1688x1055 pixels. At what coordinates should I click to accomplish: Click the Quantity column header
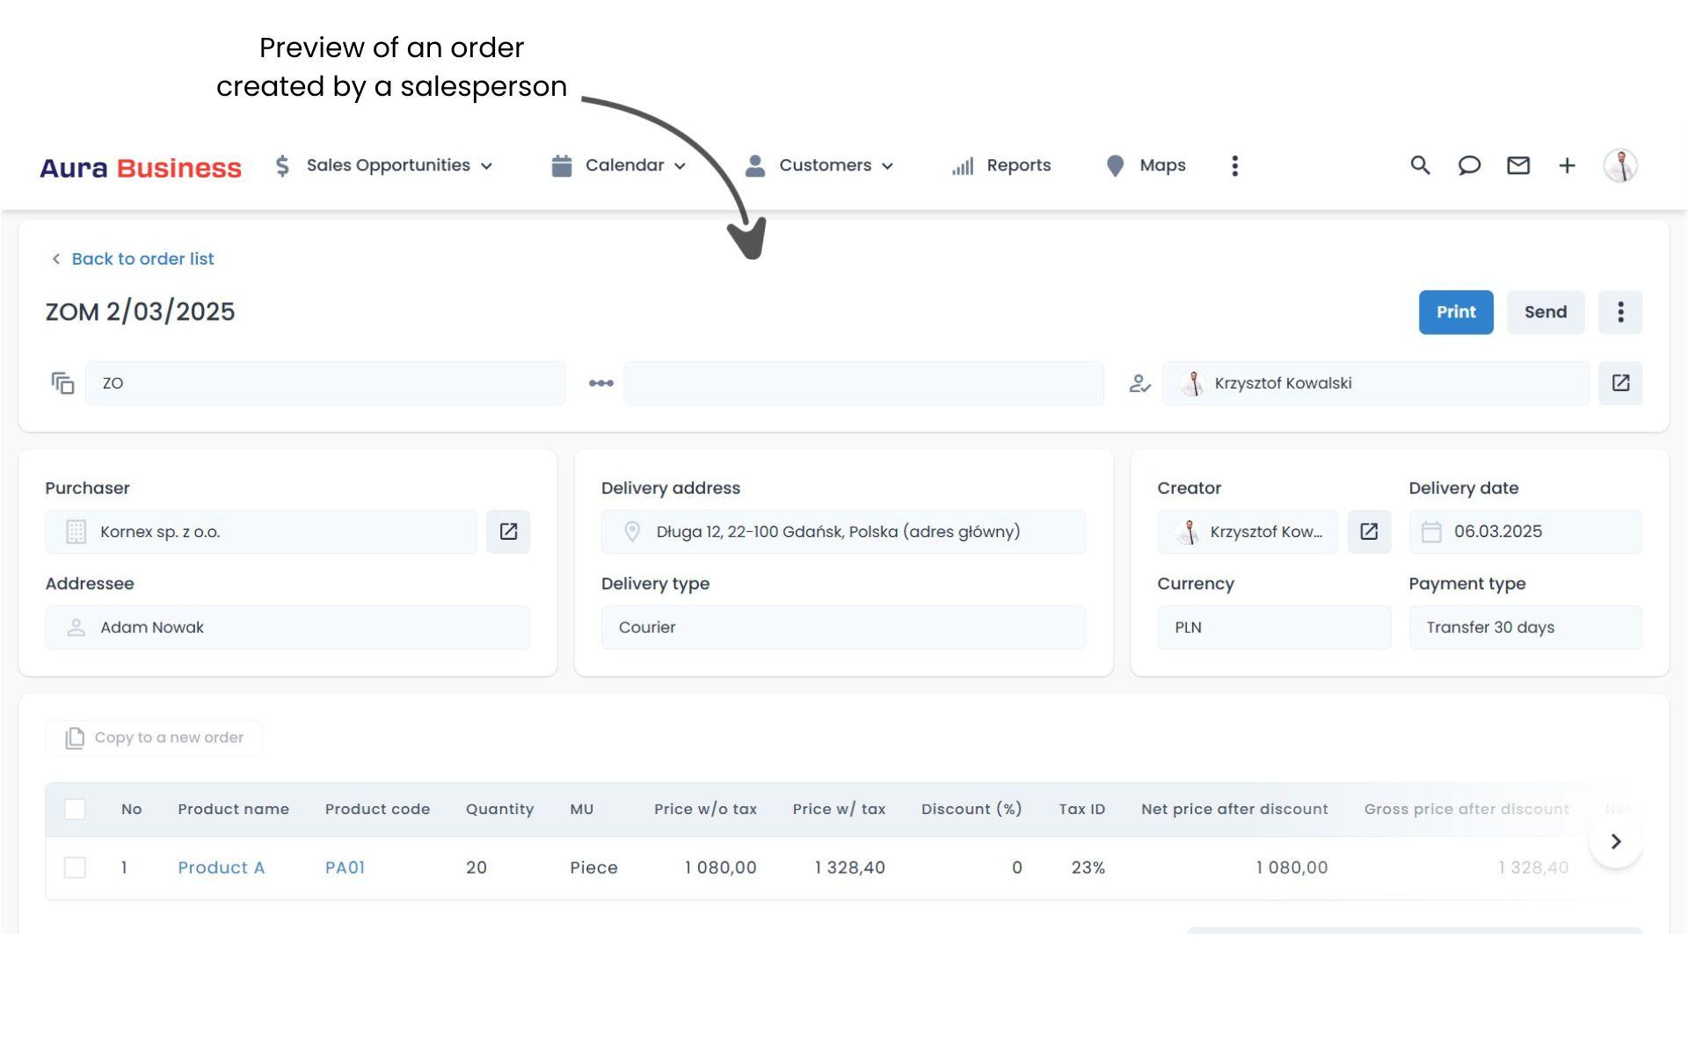[x=499, y=809]
